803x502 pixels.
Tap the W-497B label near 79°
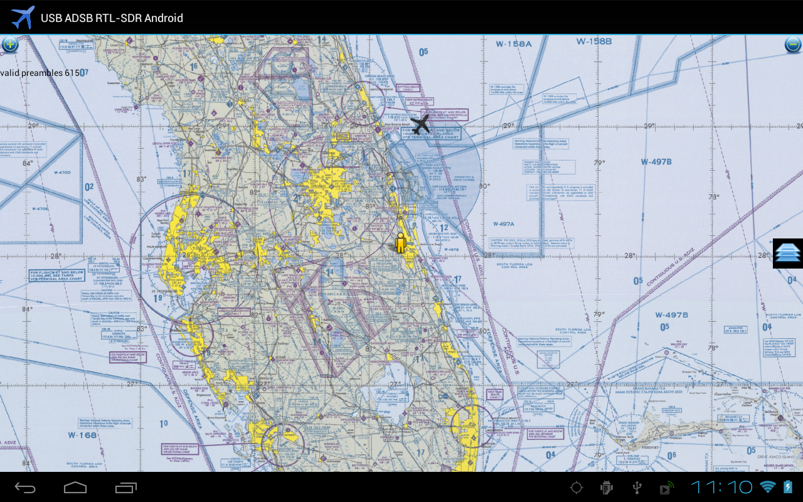coord(656,162)
